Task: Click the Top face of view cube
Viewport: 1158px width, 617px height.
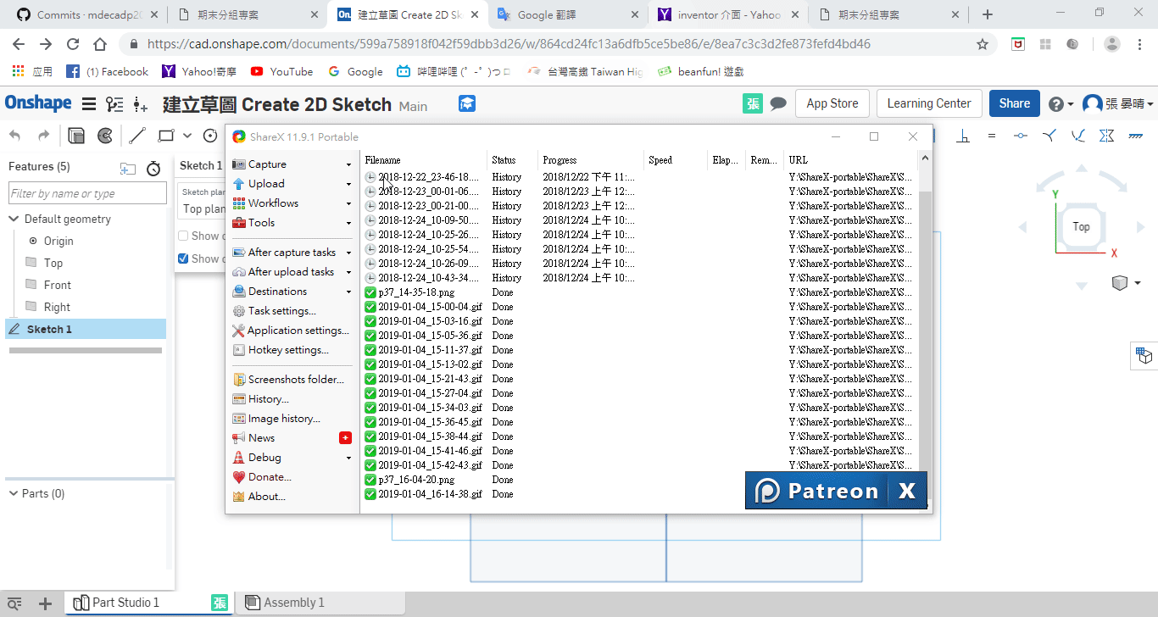Action: [1081, 226]
